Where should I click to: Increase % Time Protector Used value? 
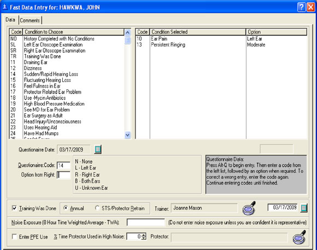coord(144,235)
